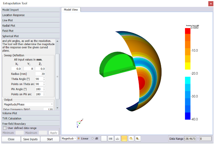This screenshot has width=215, height=144.
Task: Click the red swatch on color legend
Action: point(188,31)
